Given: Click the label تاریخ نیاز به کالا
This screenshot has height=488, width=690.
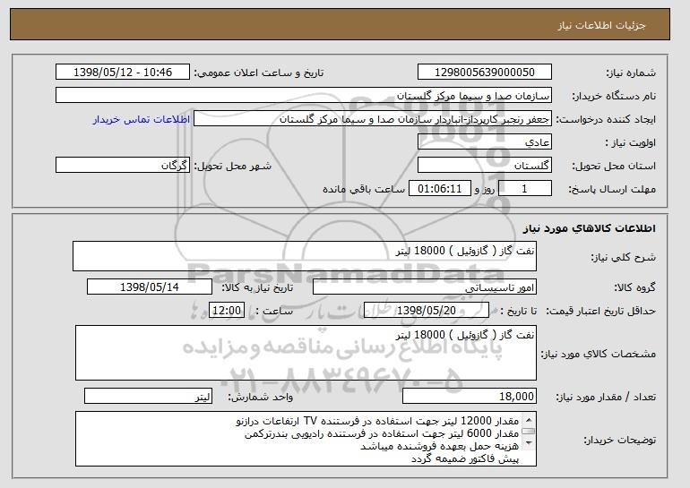Looking at the screenshot, I should click(257, 288).
